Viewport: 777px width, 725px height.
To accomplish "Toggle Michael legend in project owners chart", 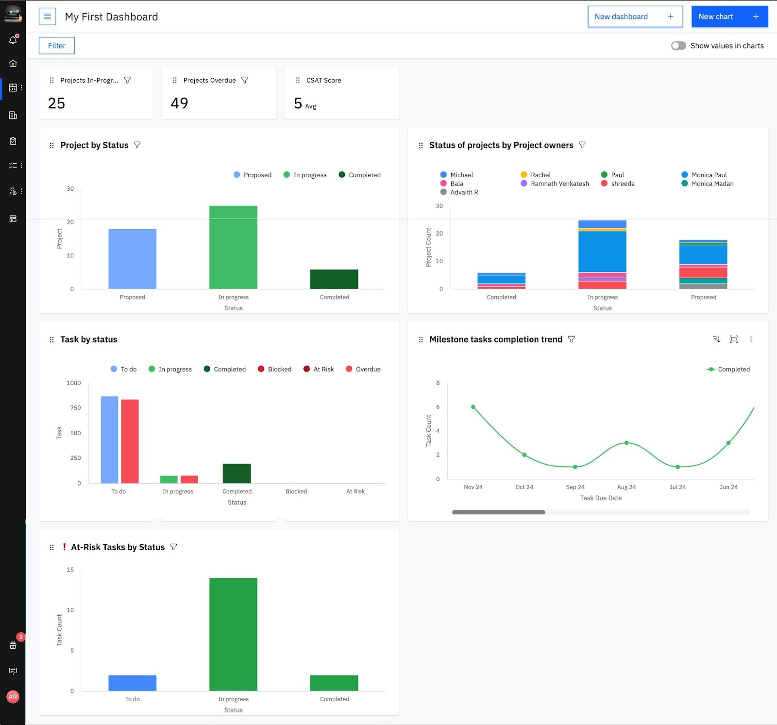I will [456, 175].
